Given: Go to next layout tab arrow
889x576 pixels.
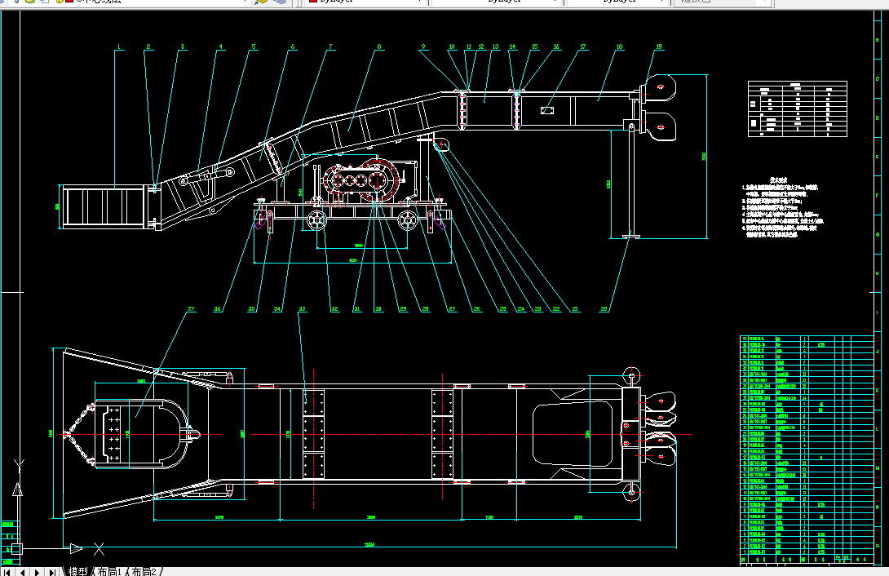Looking at the screenshot, I should tap(37, 572).
